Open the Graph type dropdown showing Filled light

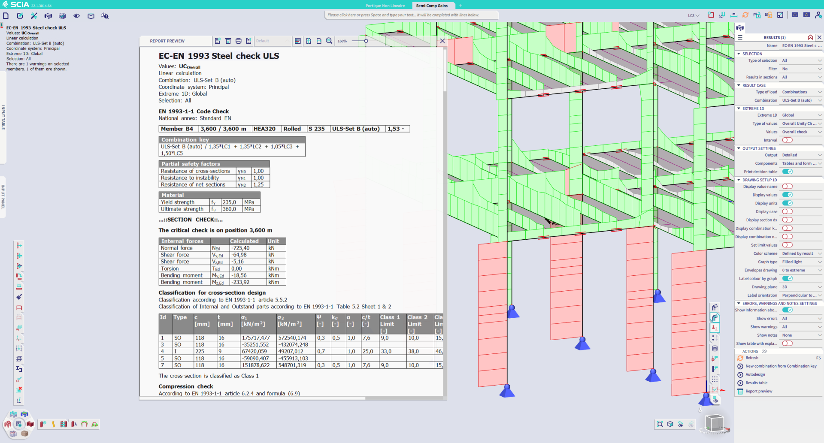point(801,262)
